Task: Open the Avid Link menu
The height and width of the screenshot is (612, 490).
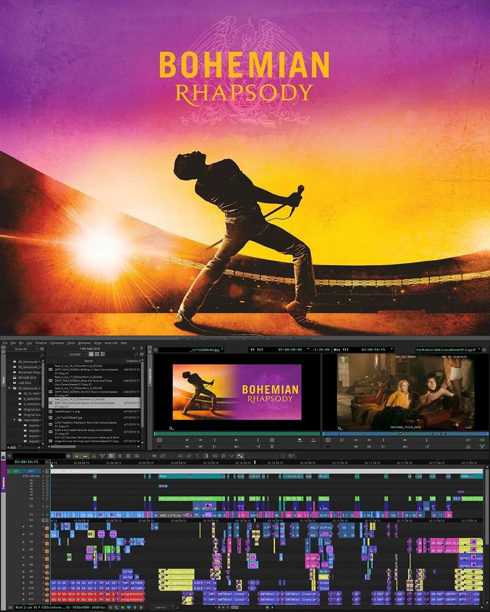Action: 111,343
